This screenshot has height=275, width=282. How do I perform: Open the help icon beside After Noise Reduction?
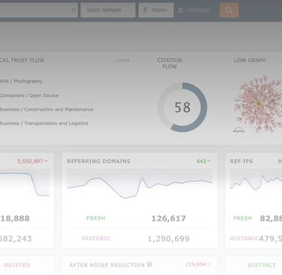150,264
